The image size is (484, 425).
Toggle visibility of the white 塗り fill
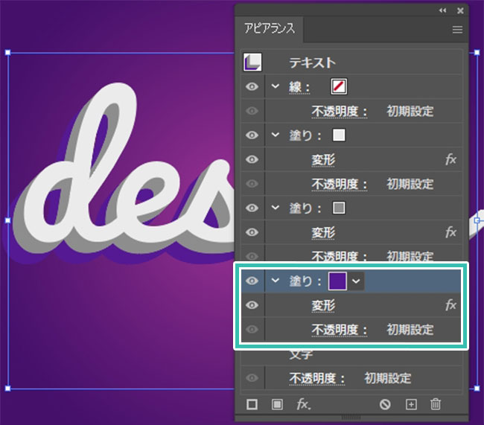[x=252, y=135]
